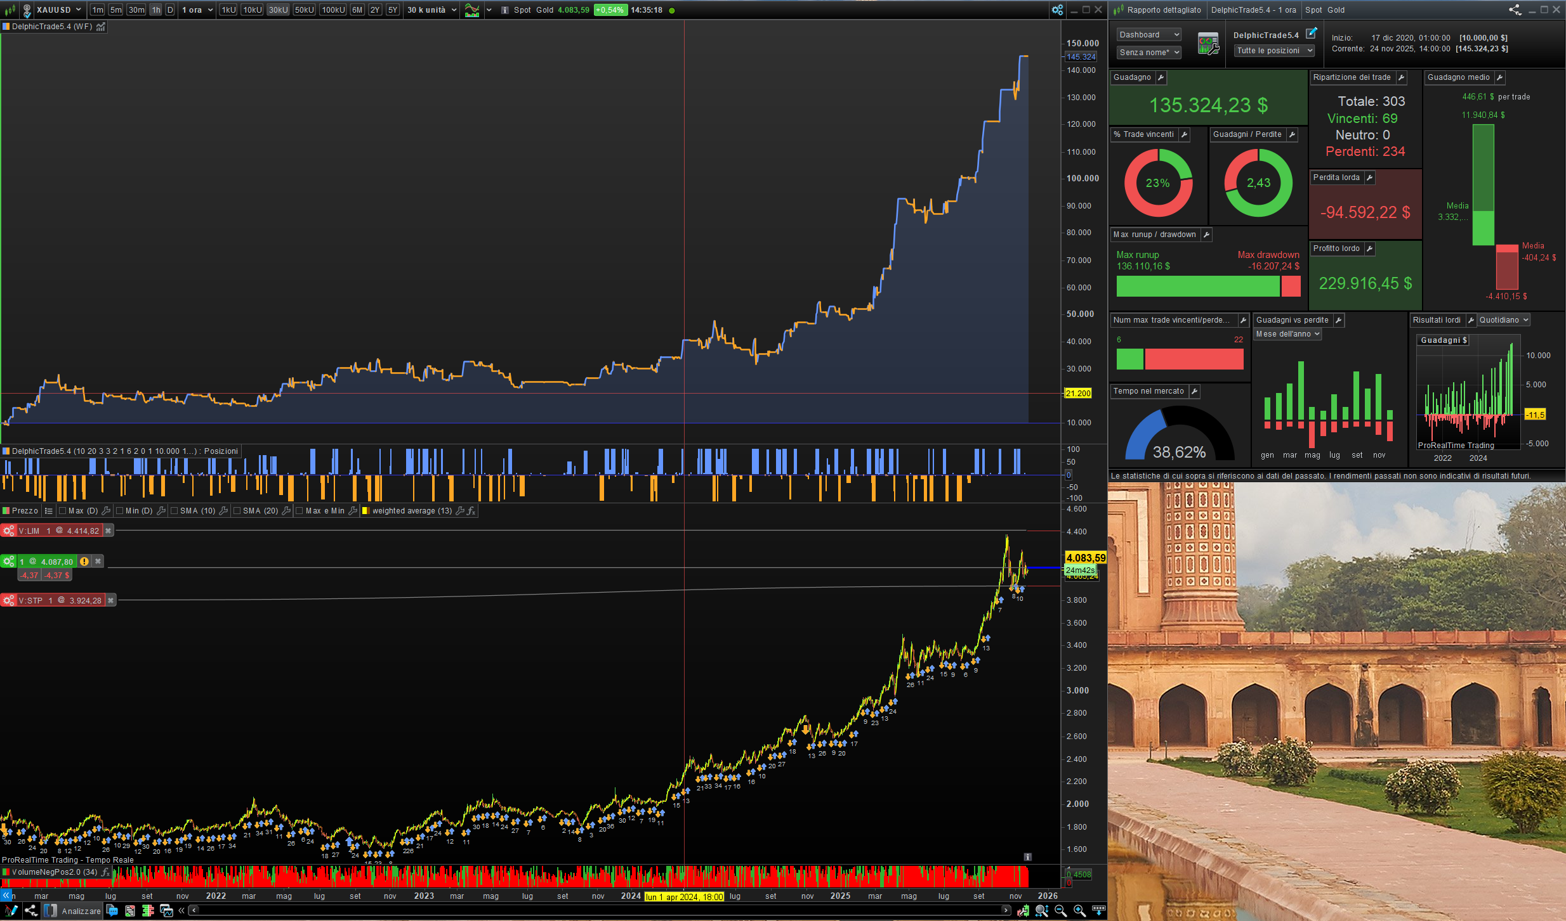This screenshot has width=1566, height=921.
Task: Expand the Tutte le posizioni dropdown
Action: click(x=1273, y=51)
